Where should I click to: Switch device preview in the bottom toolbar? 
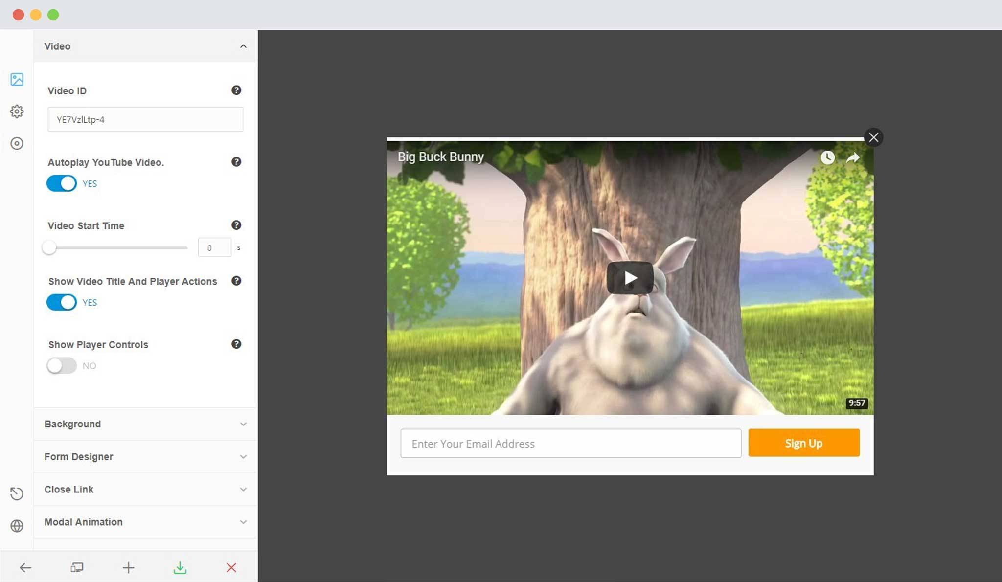77,567
